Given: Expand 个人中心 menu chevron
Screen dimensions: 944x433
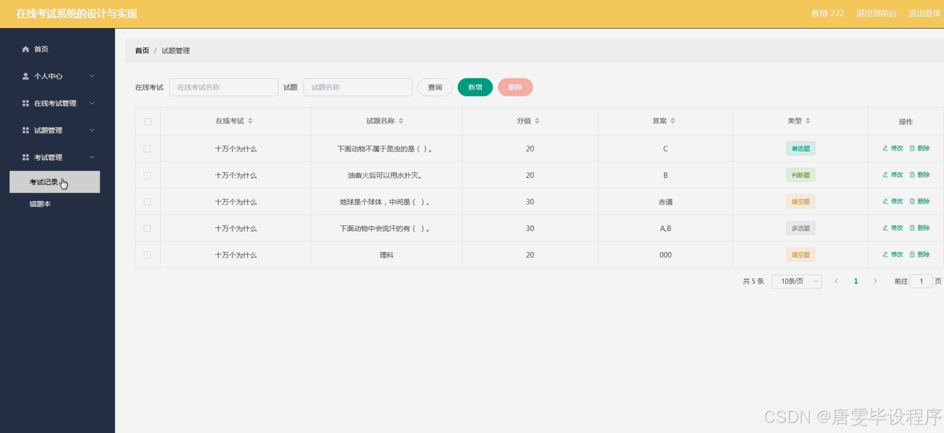Looking at the screenshot, I should pyautogui.click(x=92, y=76).
